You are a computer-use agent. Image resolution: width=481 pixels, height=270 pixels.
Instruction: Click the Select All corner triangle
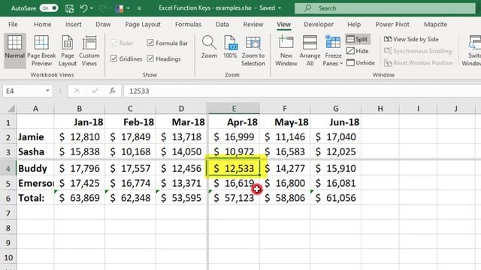(11, 109)
